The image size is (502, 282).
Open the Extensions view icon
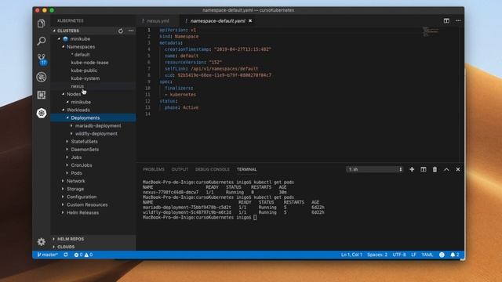click(42, 95)
